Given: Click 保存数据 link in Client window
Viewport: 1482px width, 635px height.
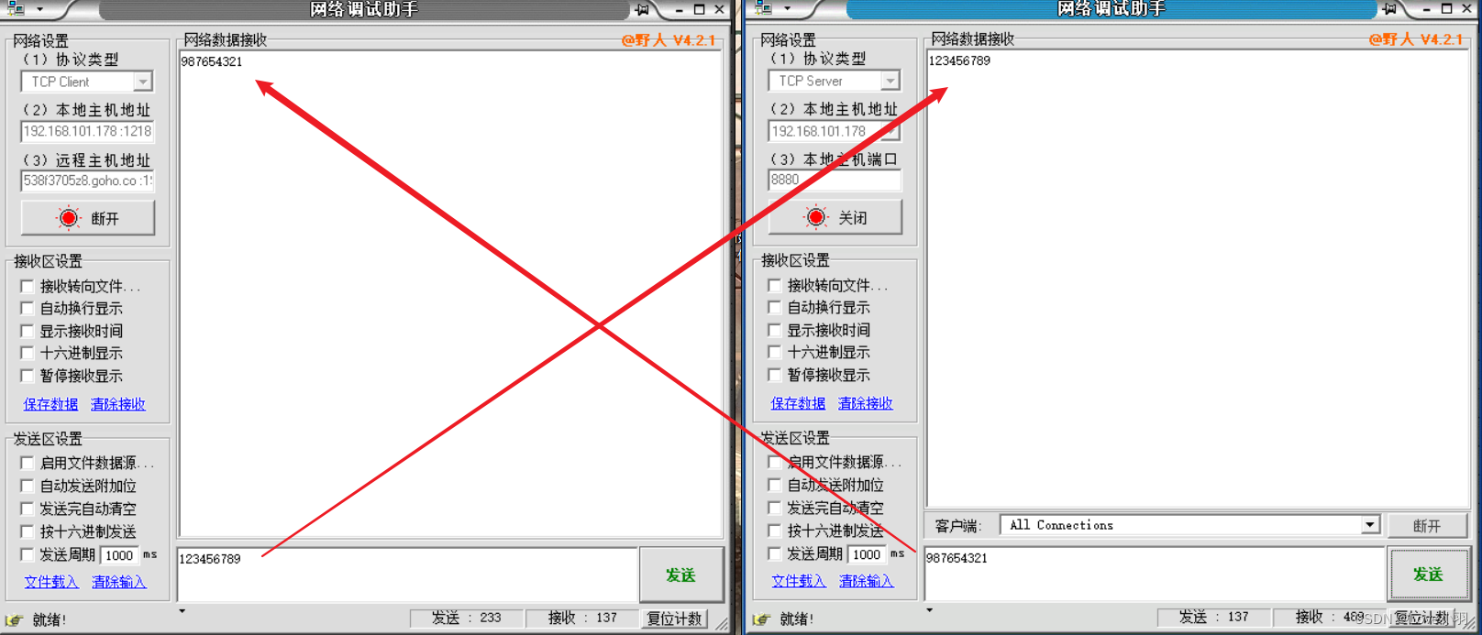Looking at the screenshot, I should [50, 404].
